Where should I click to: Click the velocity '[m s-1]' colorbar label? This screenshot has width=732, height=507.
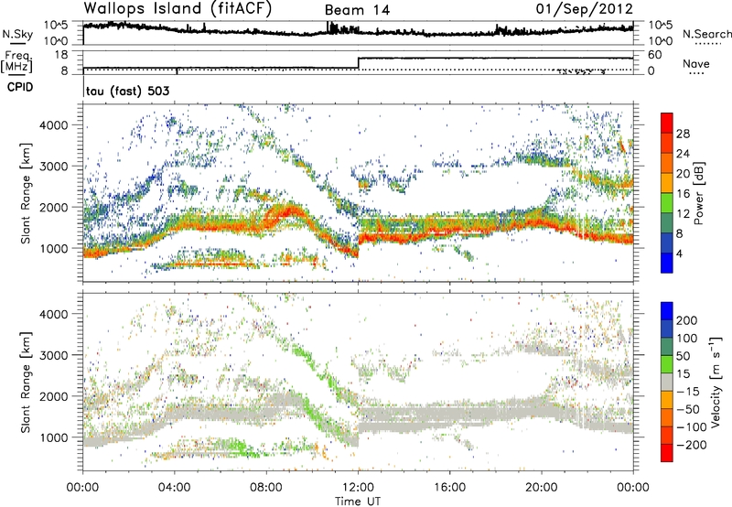[716, 382]
